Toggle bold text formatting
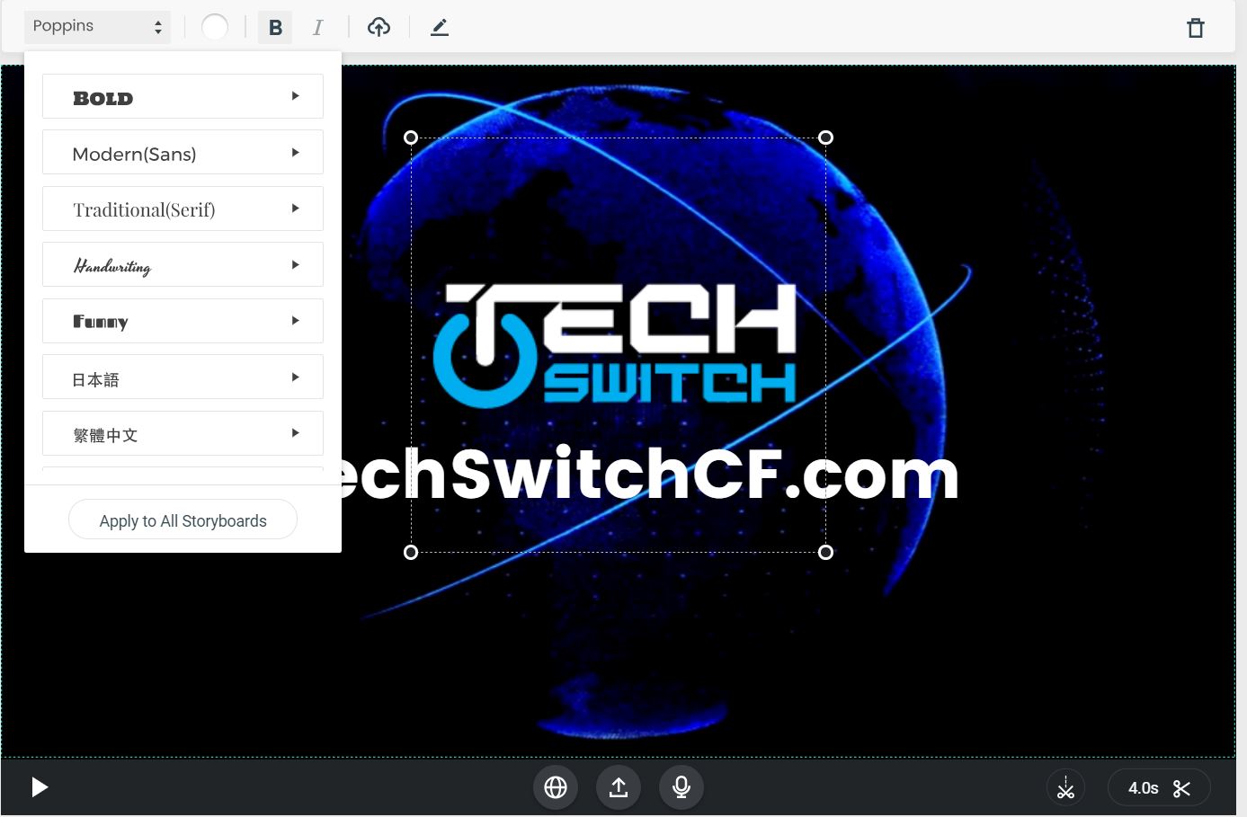1247x817 pixels. 275,27
